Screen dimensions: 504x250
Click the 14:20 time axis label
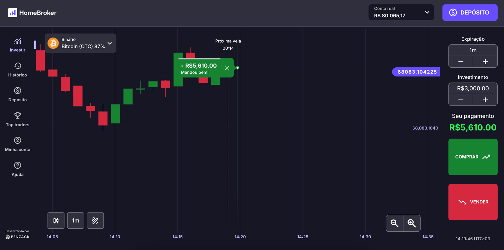click(x=240, y=237)
